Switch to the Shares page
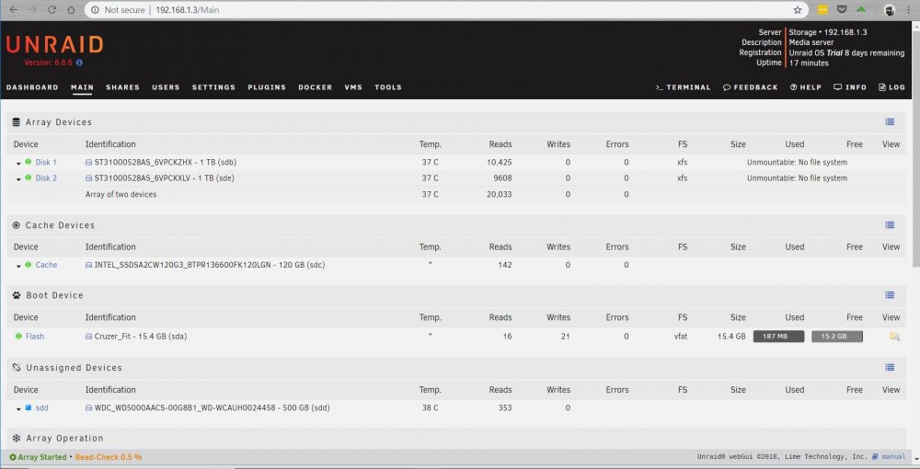This screenshot has width=920, height=469. pyautogui.click(x=122, y=86)
